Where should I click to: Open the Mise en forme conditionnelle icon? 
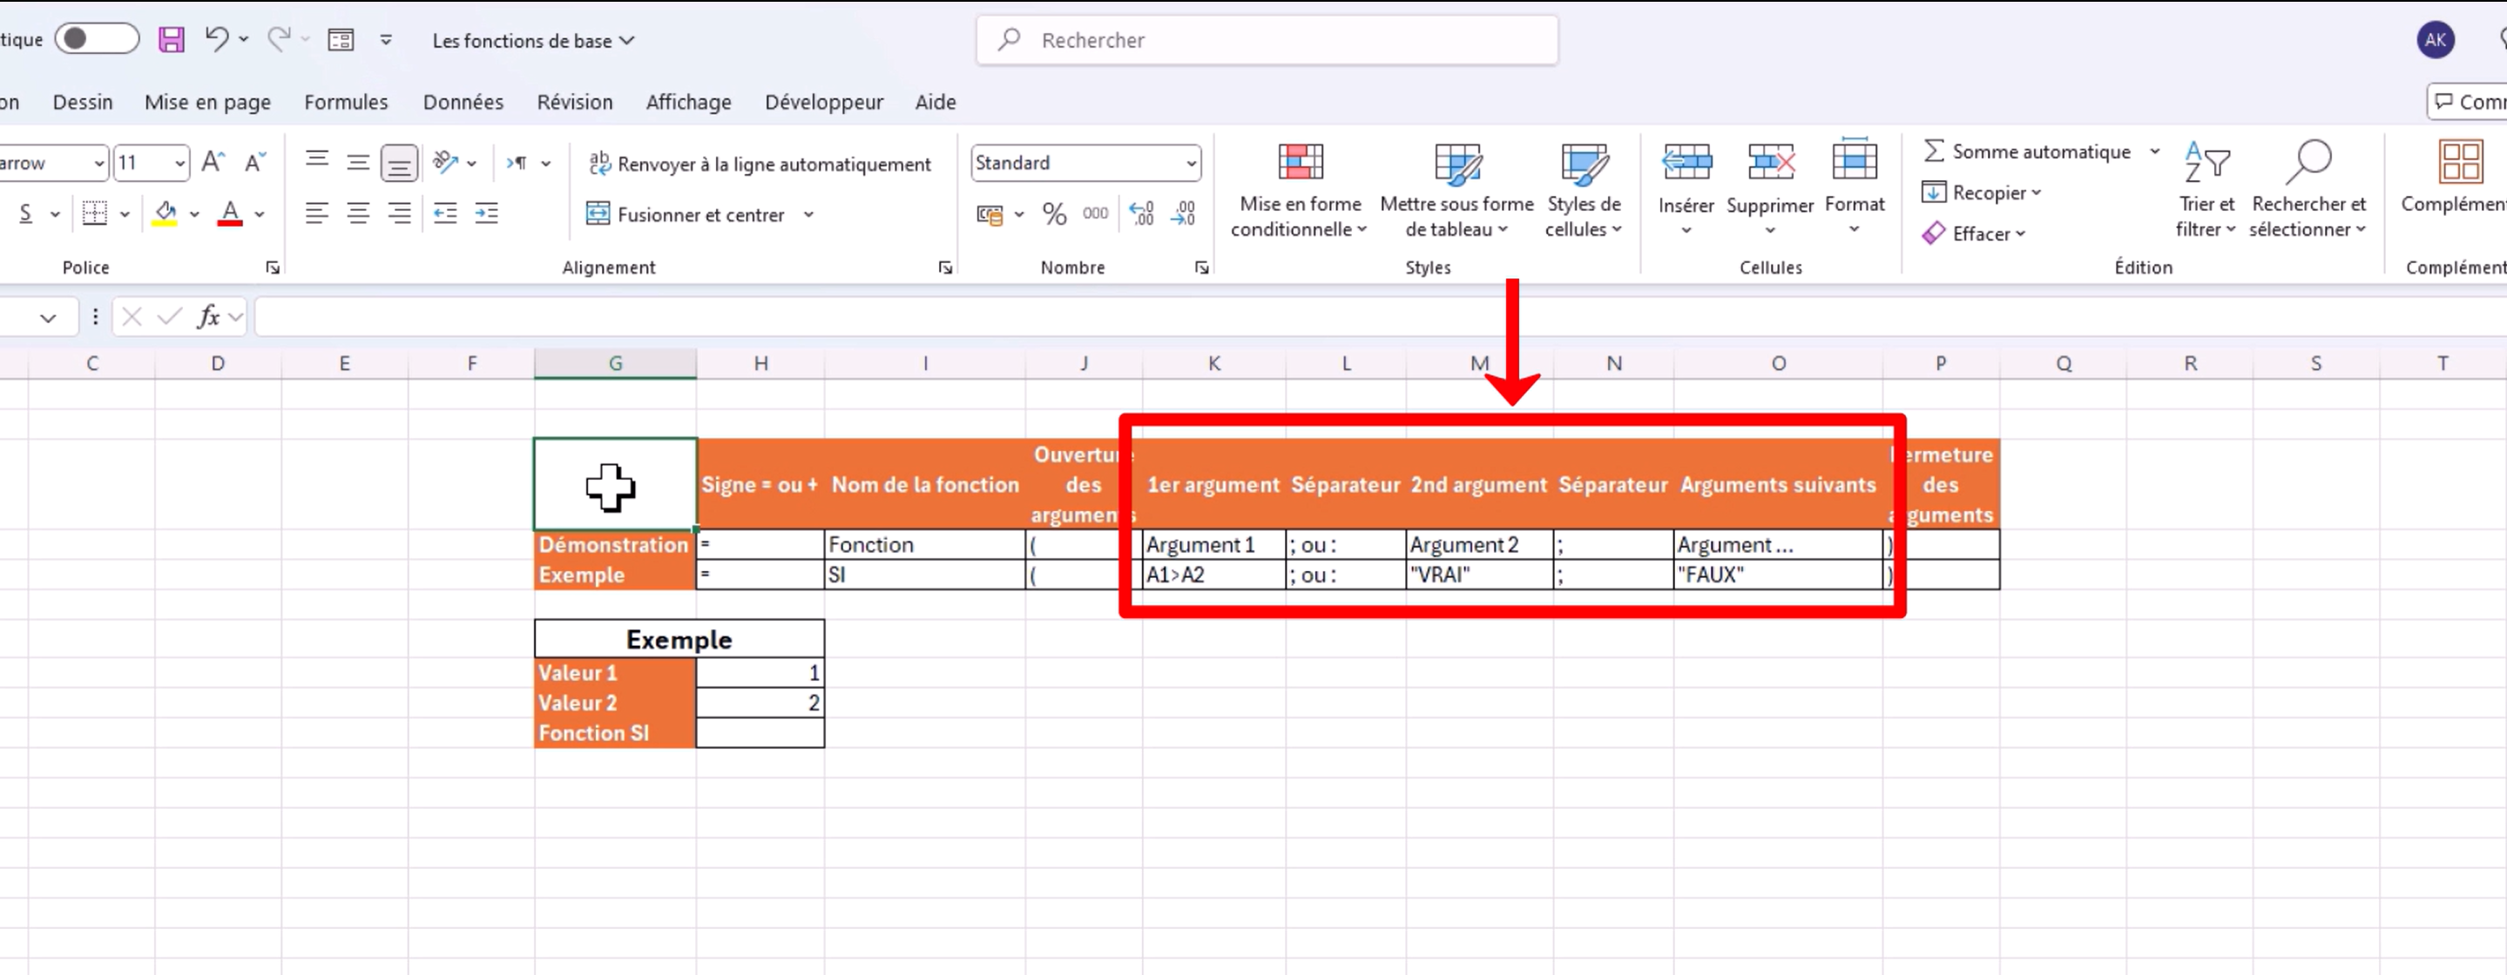[1300, 163]
